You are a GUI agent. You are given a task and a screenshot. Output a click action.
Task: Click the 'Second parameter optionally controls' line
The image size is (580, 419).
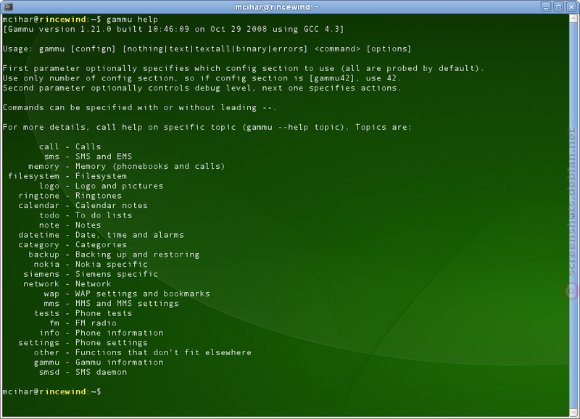click(202, 88)
